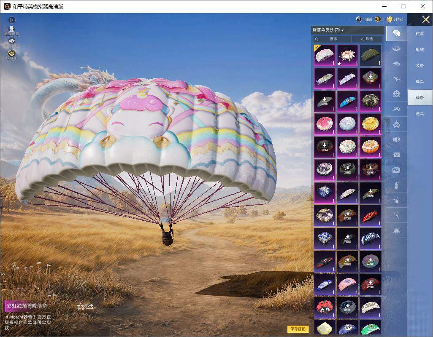Select the SS25 blue-white parachute thumbnail
Image resolution: width=433 pixels, height=337 pixels.
click(370, 238)
